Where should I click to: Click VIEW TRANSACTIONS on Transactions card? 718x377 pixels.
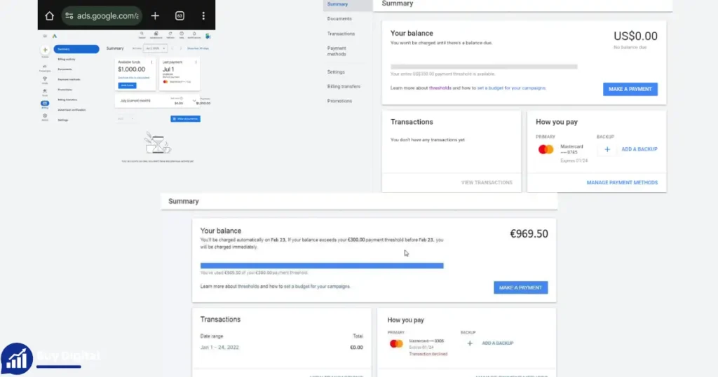click(487, 183)
